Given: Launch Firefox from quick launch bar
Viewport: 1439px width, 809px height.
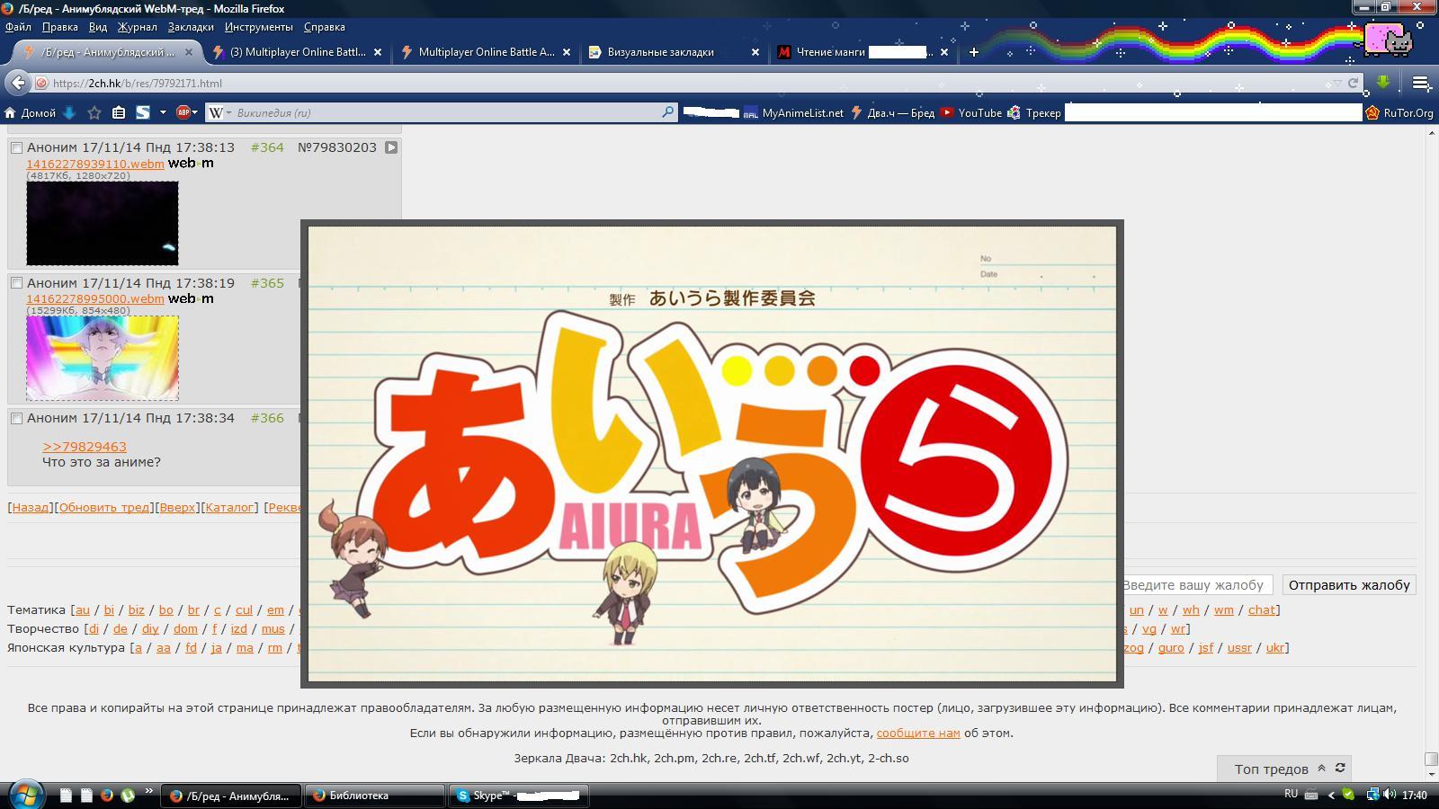Looking at the screenshot, I should coord(107,795).
